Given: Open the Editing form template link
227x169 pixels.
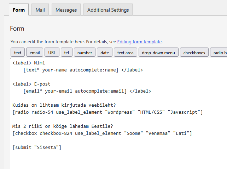Looking at the screenshot, I should [x=139, y=42].
